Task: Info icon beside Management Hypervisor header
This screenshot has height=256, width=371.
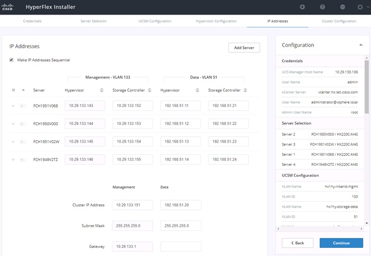Action: pos(102,90)
